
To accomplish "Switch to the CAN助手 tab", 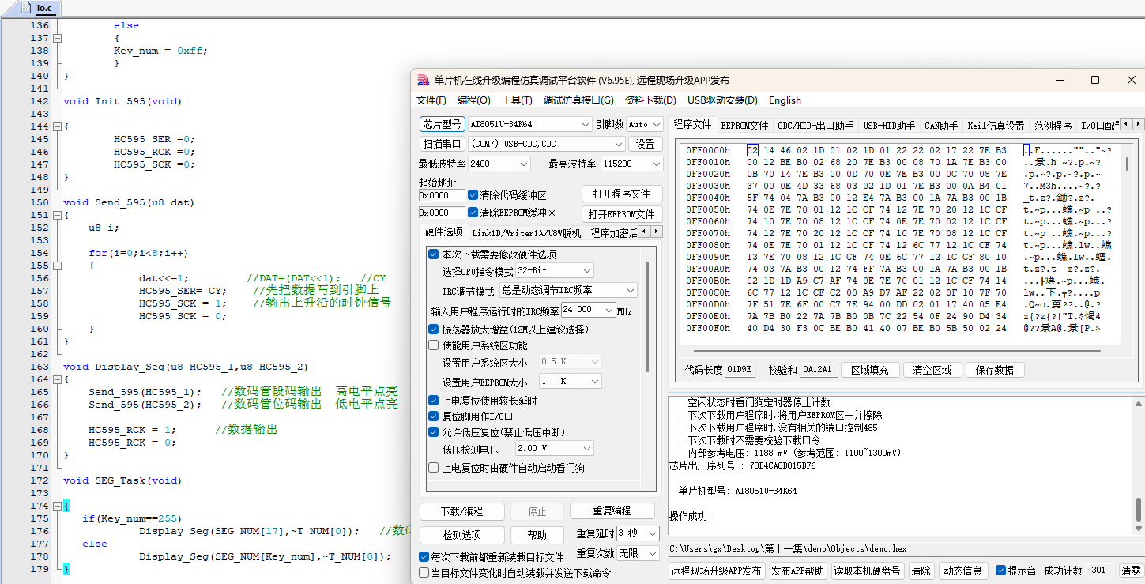I will coord(940,125).
